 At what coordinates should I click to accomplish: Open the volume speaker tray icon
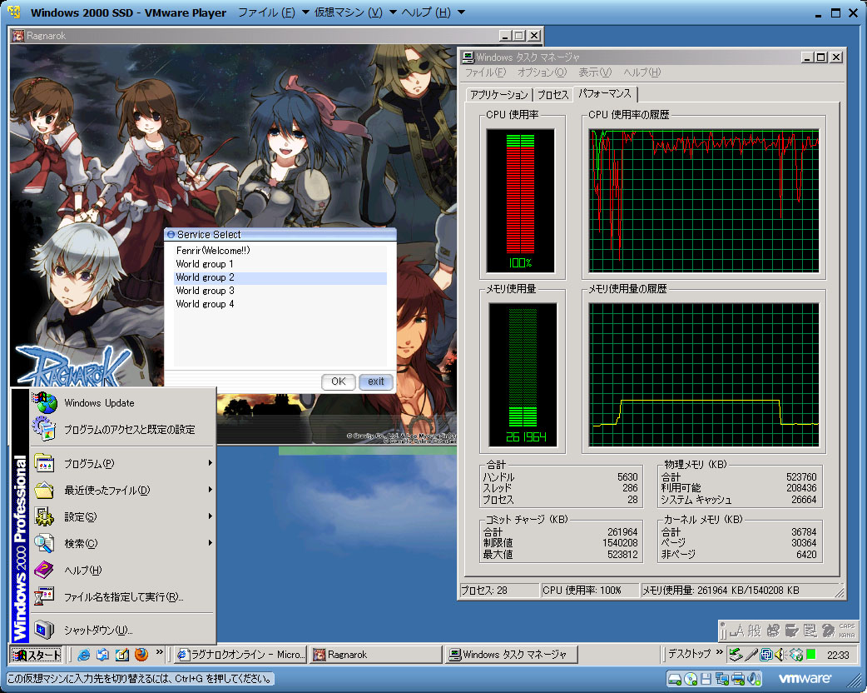coord(780,655)
